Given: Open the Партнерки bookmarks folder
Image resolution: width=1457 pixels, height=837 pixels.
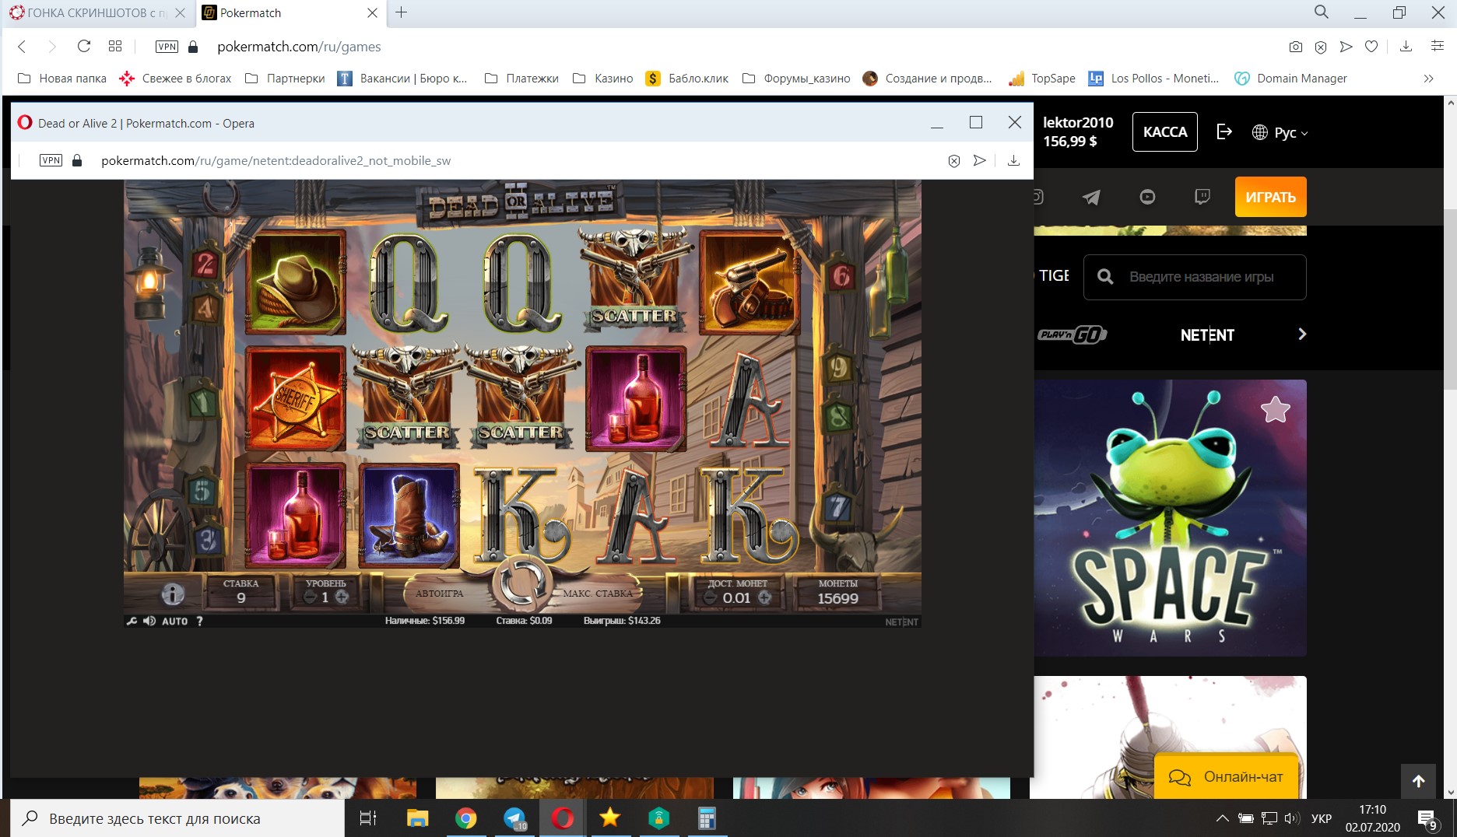Looking at the screenshot, I should coord(285,79).
